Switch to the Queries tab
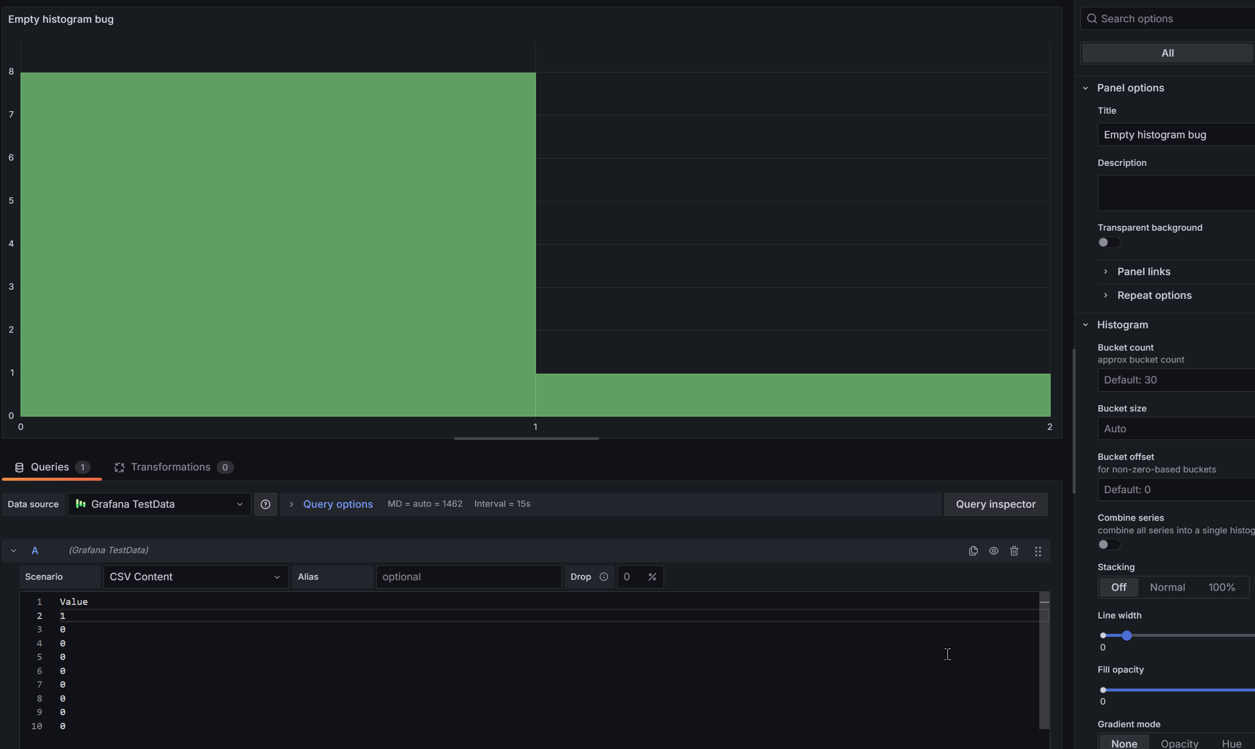1255x749 pixels. (52, 468)
